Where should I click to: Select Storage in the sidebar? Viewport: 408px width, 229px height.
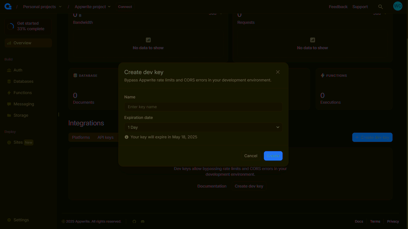tap(20, 115)
